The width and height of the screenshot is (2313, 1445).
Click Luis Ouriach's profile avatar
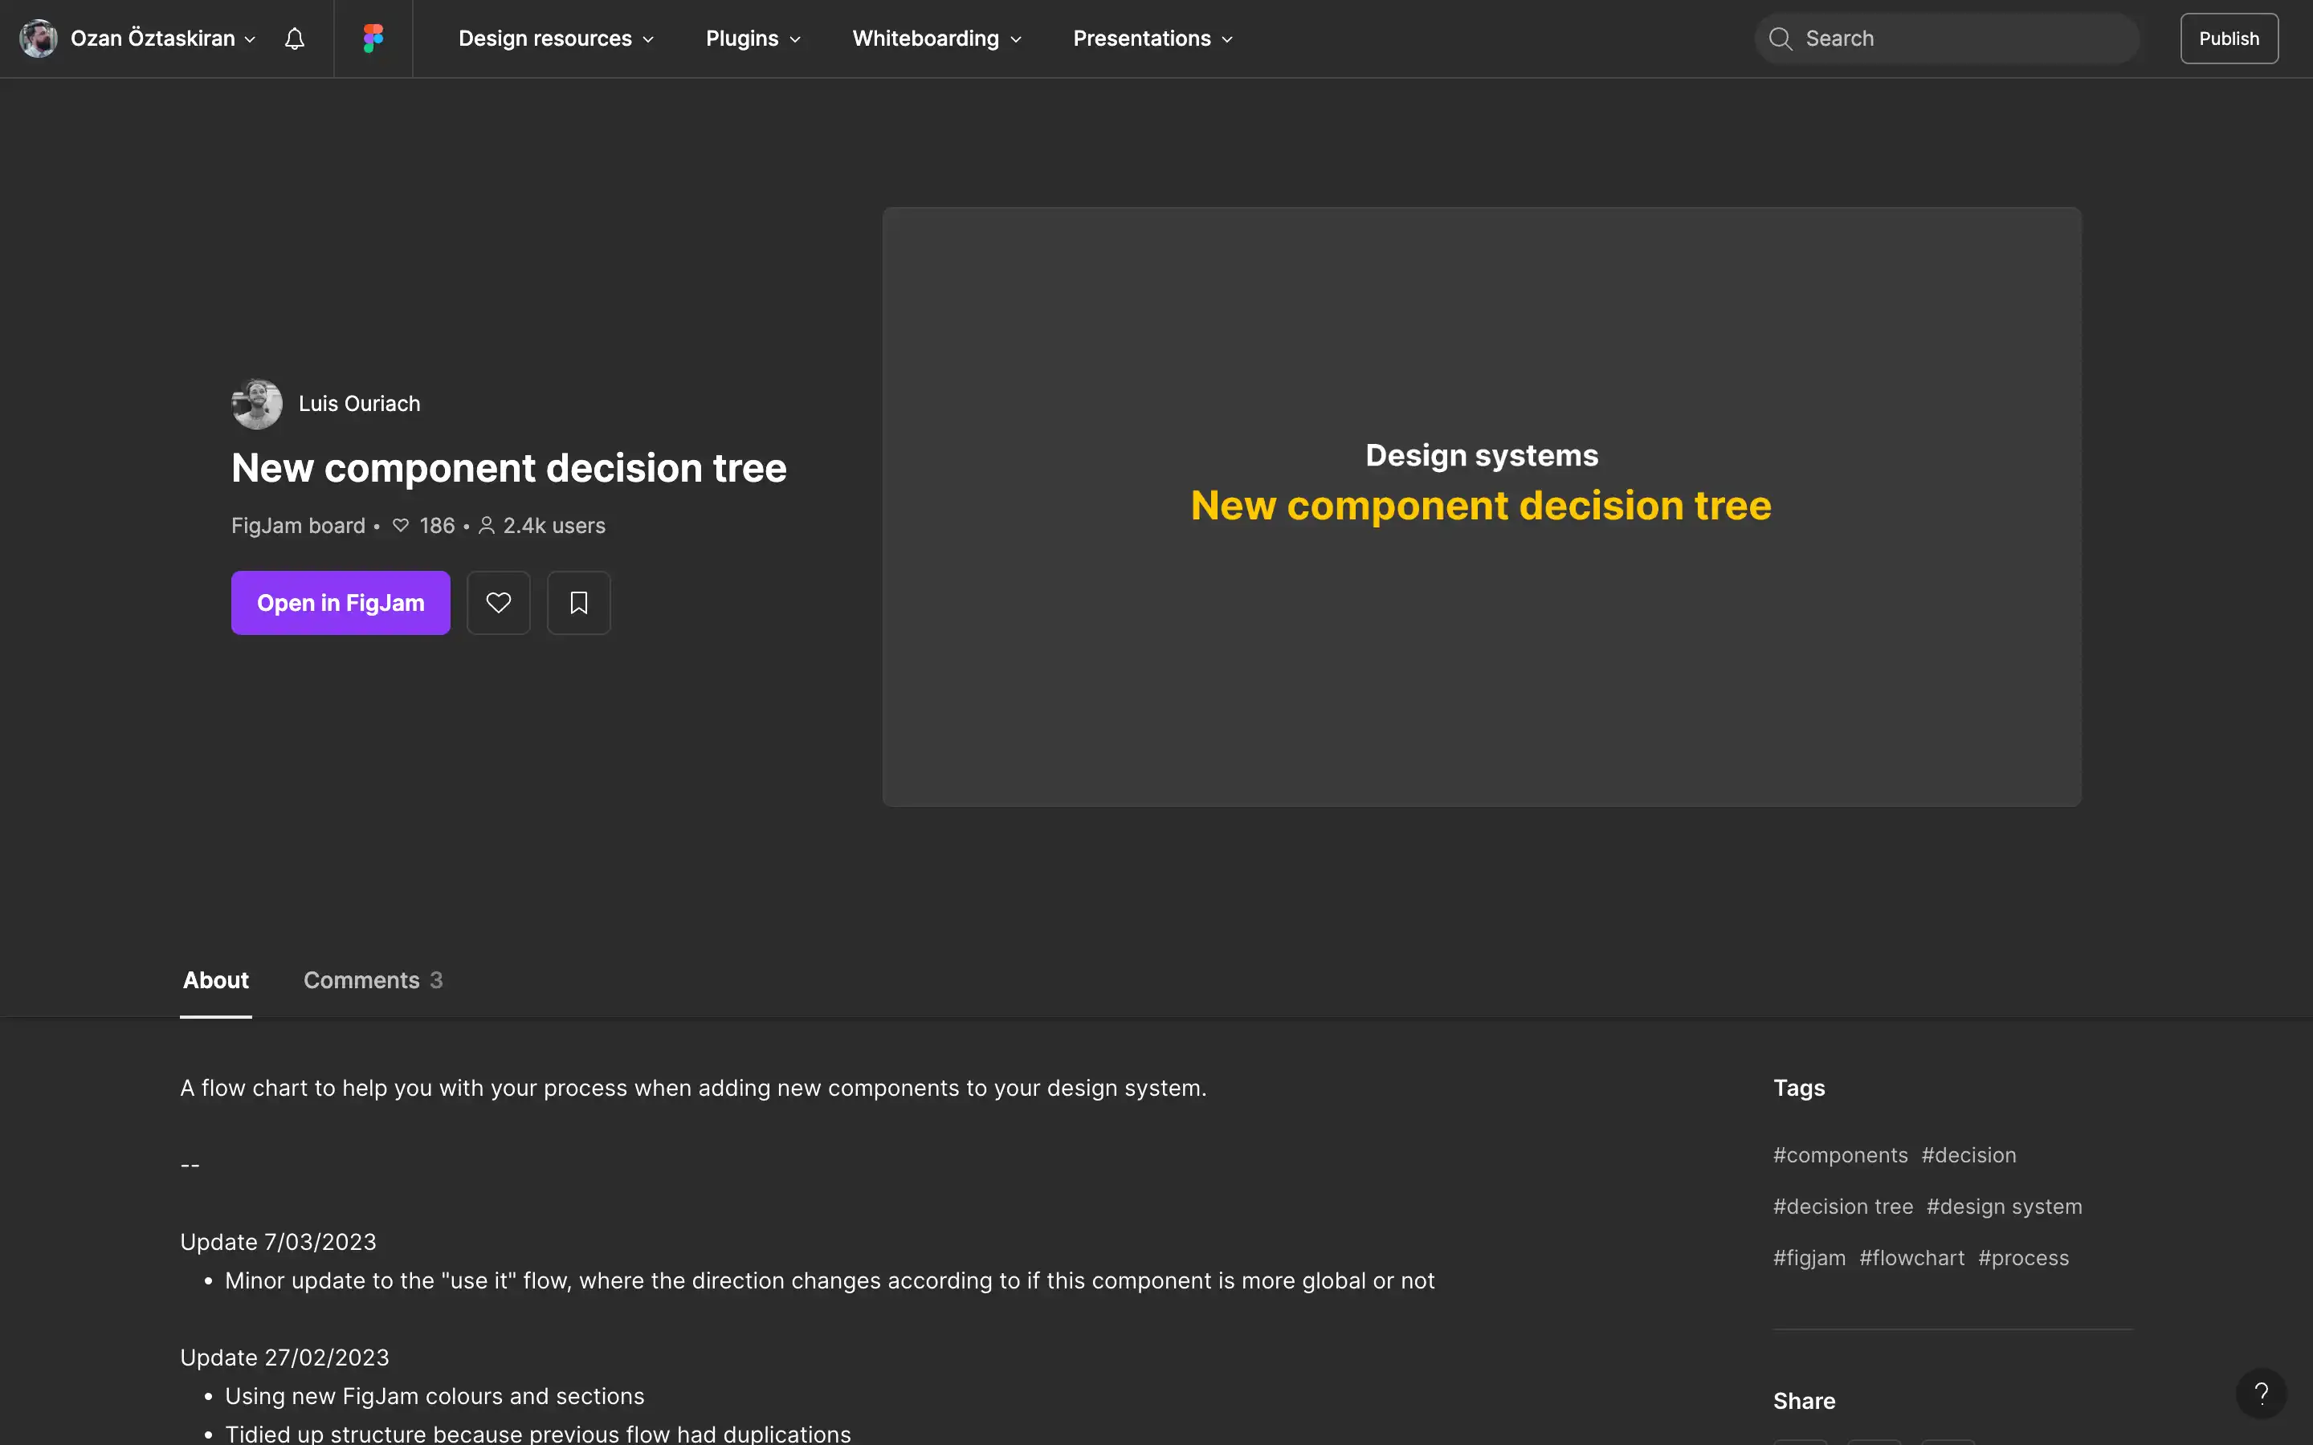coord(256,402)
